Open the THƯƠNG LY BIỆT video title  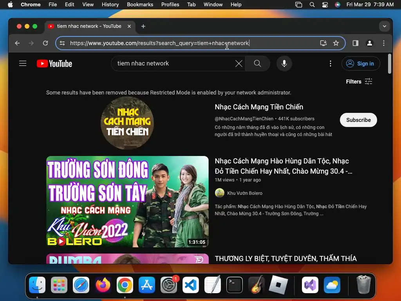(x=285, y=259)
